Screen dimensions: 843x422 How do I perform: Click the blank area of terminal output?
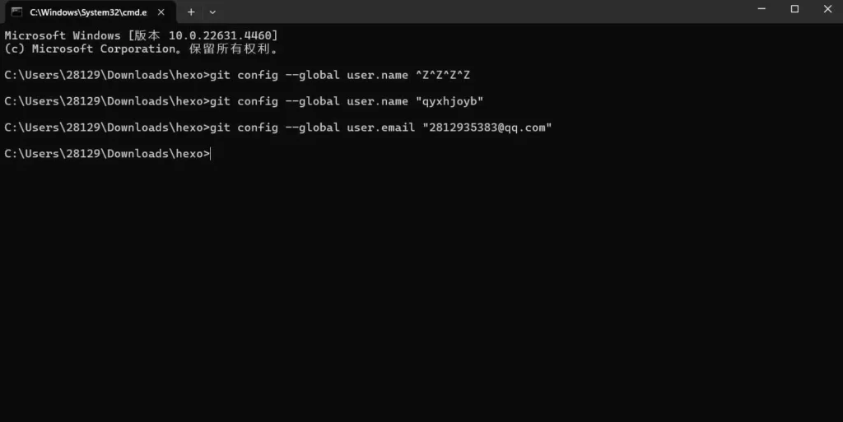point(420,288)
